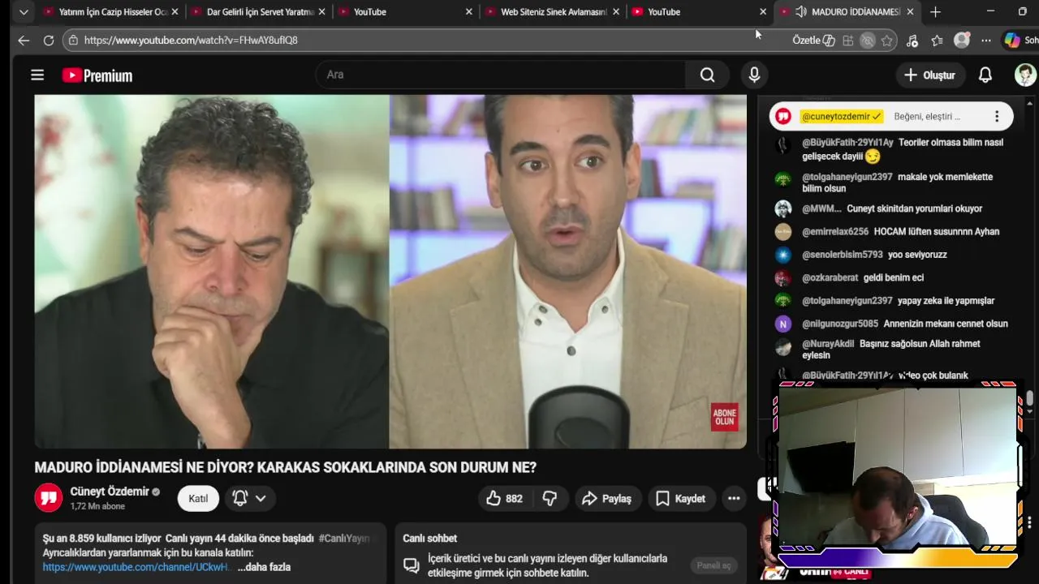1039x584 pixels.
Task: Click the live chat panel scrollbar
Action: [x=1029, y=397]
